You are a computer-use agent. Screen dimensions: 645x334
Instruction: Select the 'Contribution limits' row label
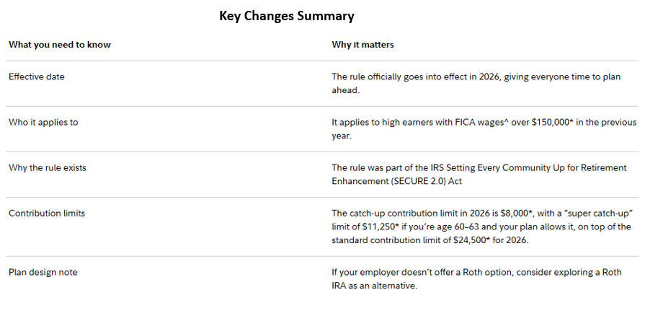click(x=47, y=213)
